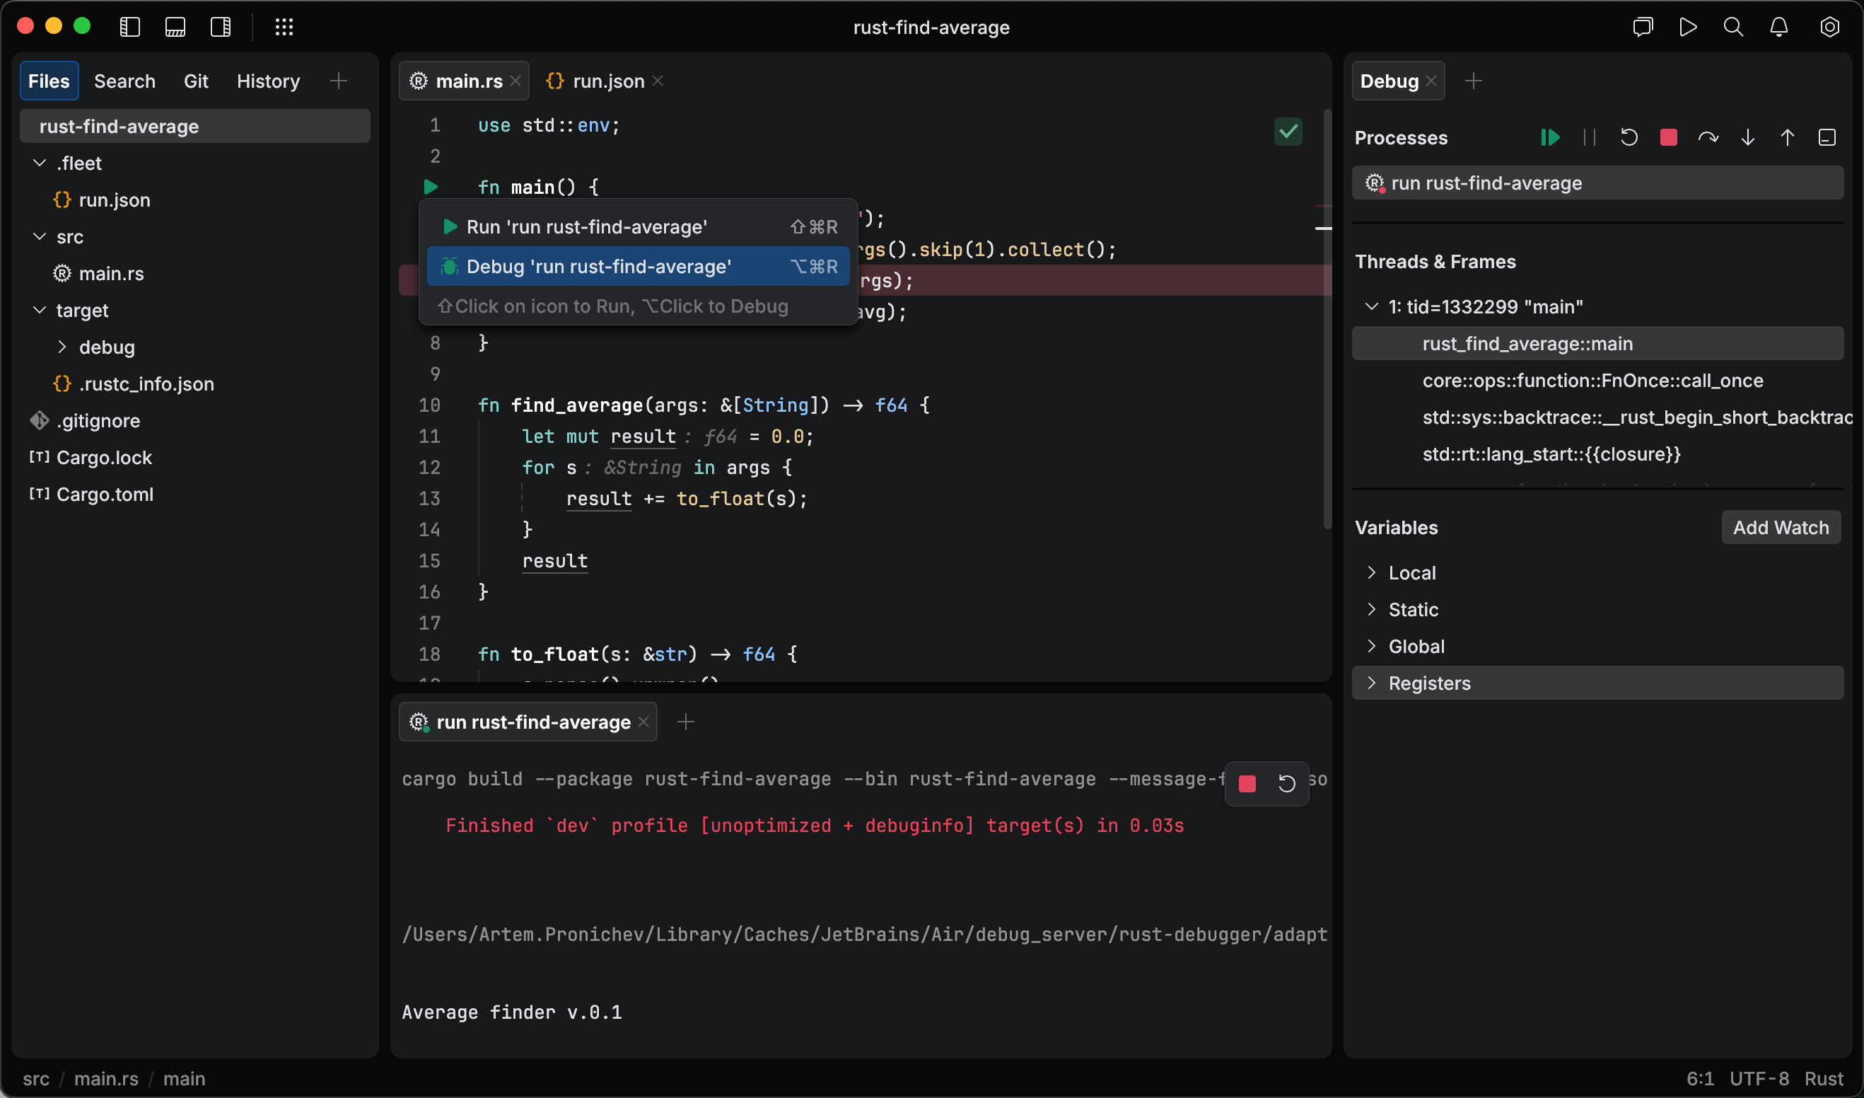The height and width of the screenshot is (1098, 1864).
Task: Expand the Registers variables section
Action: click(1373, 682)
